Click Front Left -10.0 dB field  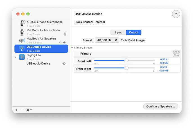point(163,63)
